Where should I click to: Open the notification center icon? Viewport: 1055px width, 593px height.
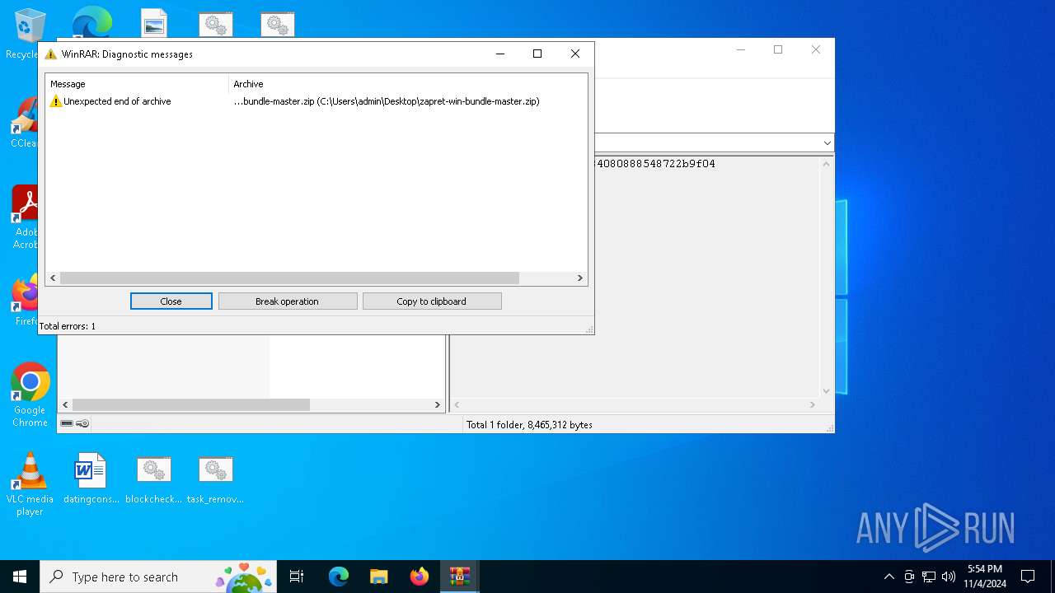(x=1028, y=577)
